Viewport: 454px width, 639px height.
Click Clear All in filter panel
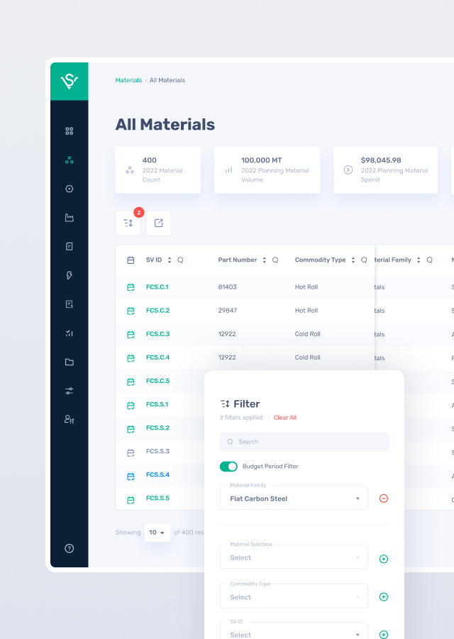click(285, 418)
